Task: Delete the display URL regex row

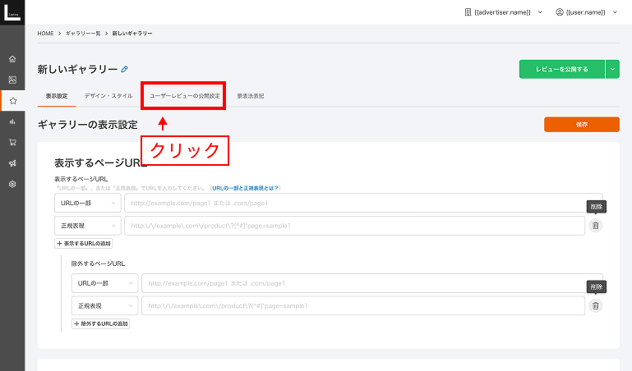Action: pos(595,226)
